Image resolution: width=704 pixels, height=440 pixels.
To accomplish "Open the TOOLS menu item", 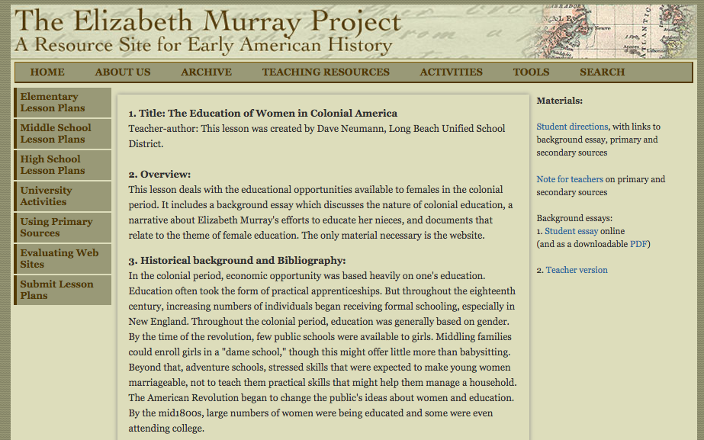I will (x=530, y=72).
